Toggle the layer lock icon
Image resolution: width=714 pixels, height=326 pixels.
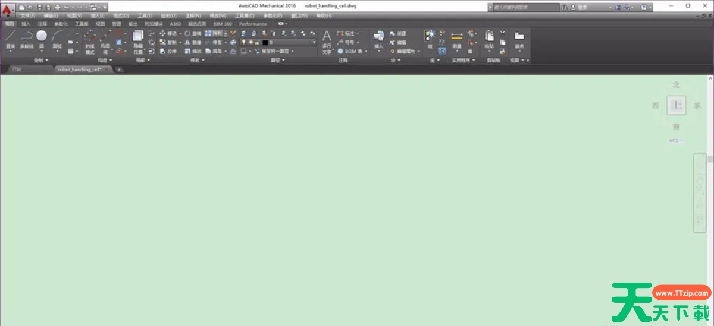tap(257, 43)
